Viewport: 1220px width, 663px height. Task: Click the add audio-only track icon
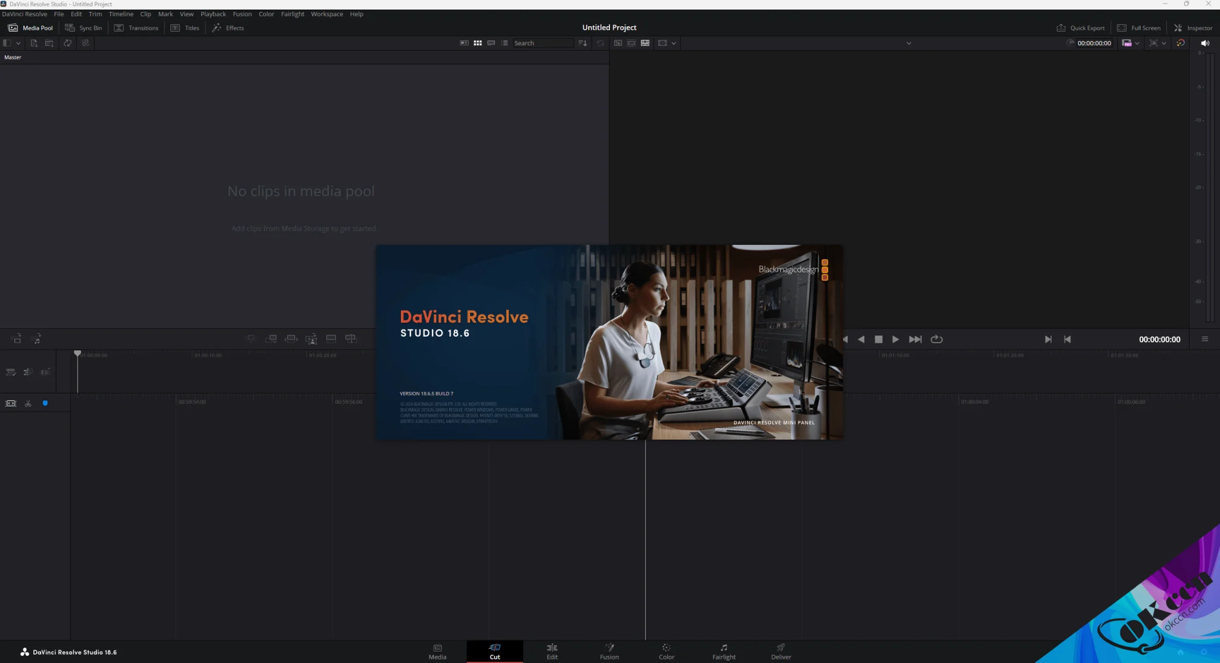pyautogui.click(x=36, y=339)
